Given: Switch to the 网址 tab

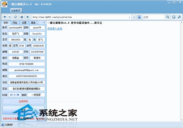Looking at the screenshot, I should [15, 23].
